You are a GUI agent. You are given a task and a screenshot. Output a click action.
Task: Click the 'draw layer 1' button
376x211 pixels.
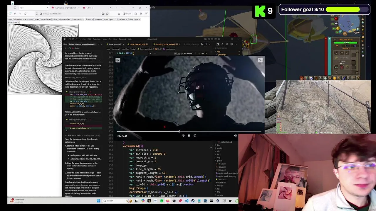(109, 19)
